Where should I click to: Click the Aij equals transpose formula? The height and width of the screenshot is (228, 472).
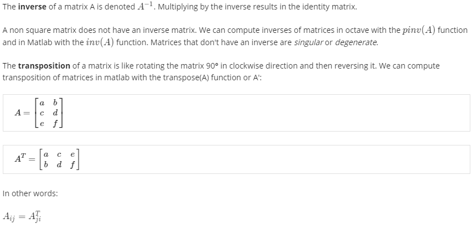(x=22, y=216)
